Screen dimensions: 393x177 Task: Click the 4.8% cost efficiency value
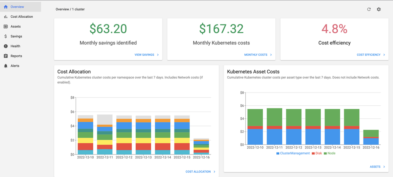[334, 29]
